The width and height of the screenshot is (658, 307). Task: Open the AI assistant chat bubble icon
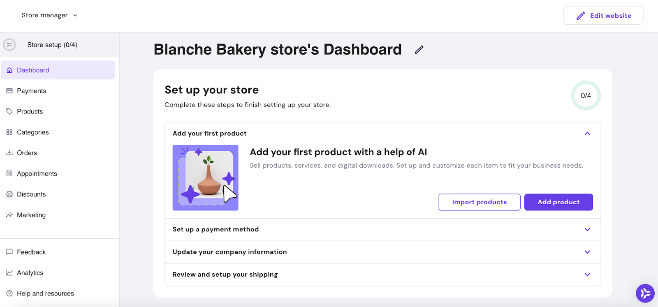[645, 293]
